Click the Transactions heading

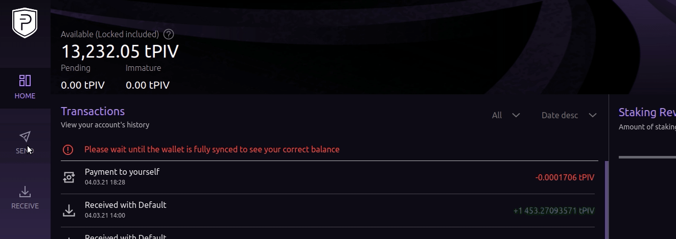(x=92, y=111)
